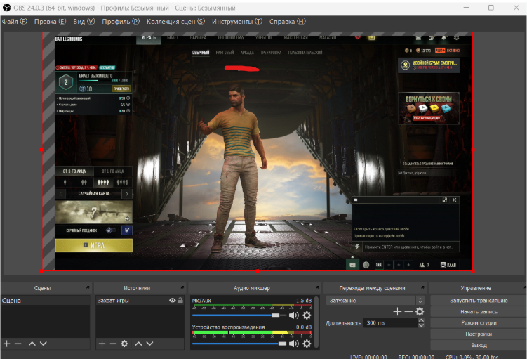Click the Запустить трансляцию button
Screen dimensions: 527x359
479,301
